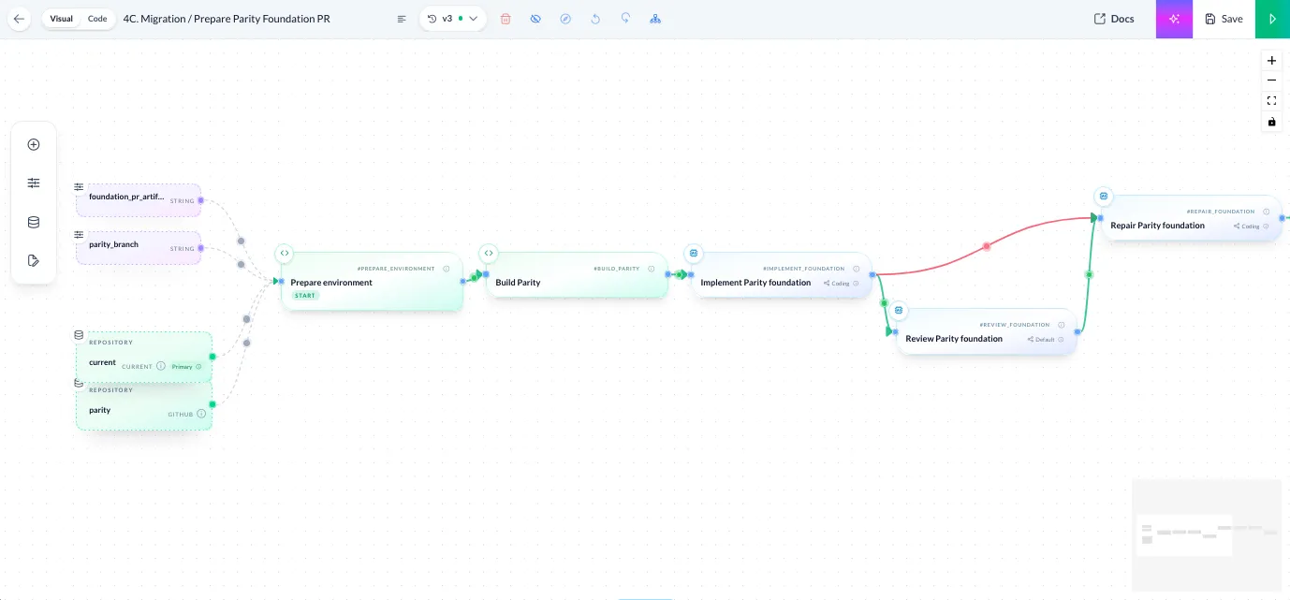Select the current repository node
The height and width of the screenshot is (600, 1290).
144,357
